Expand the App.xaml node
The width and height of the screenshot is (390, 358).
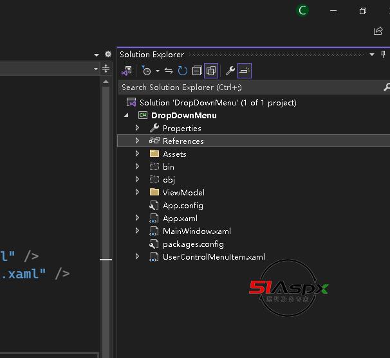(137, 218)
